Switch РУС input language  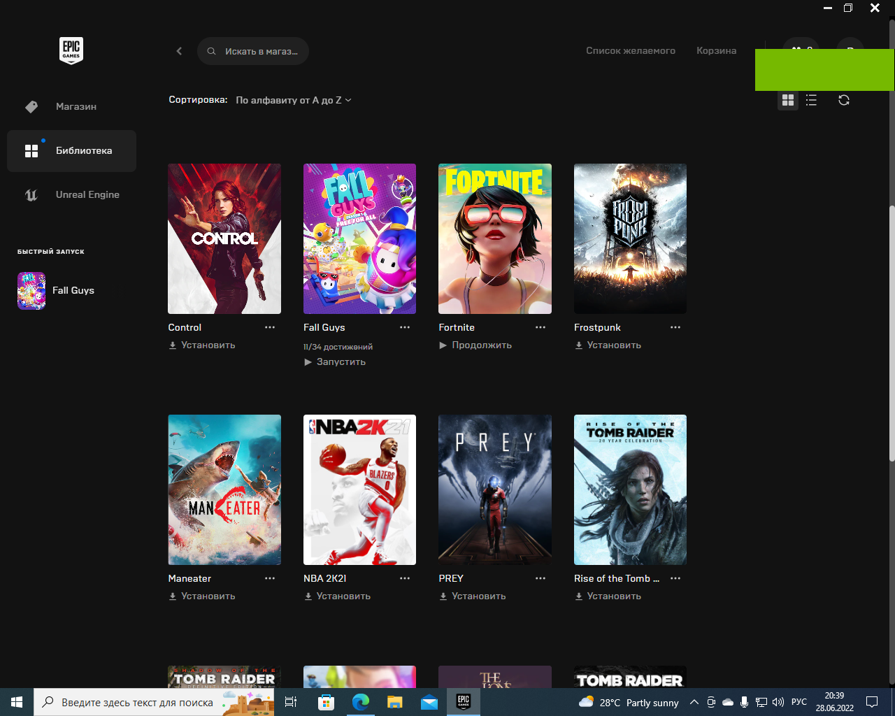(x=799, y=702)
